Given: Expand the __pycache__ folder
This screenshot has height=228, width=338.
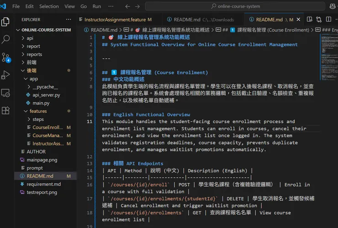Looking at the screenshot, I should [x=45, y=87].
